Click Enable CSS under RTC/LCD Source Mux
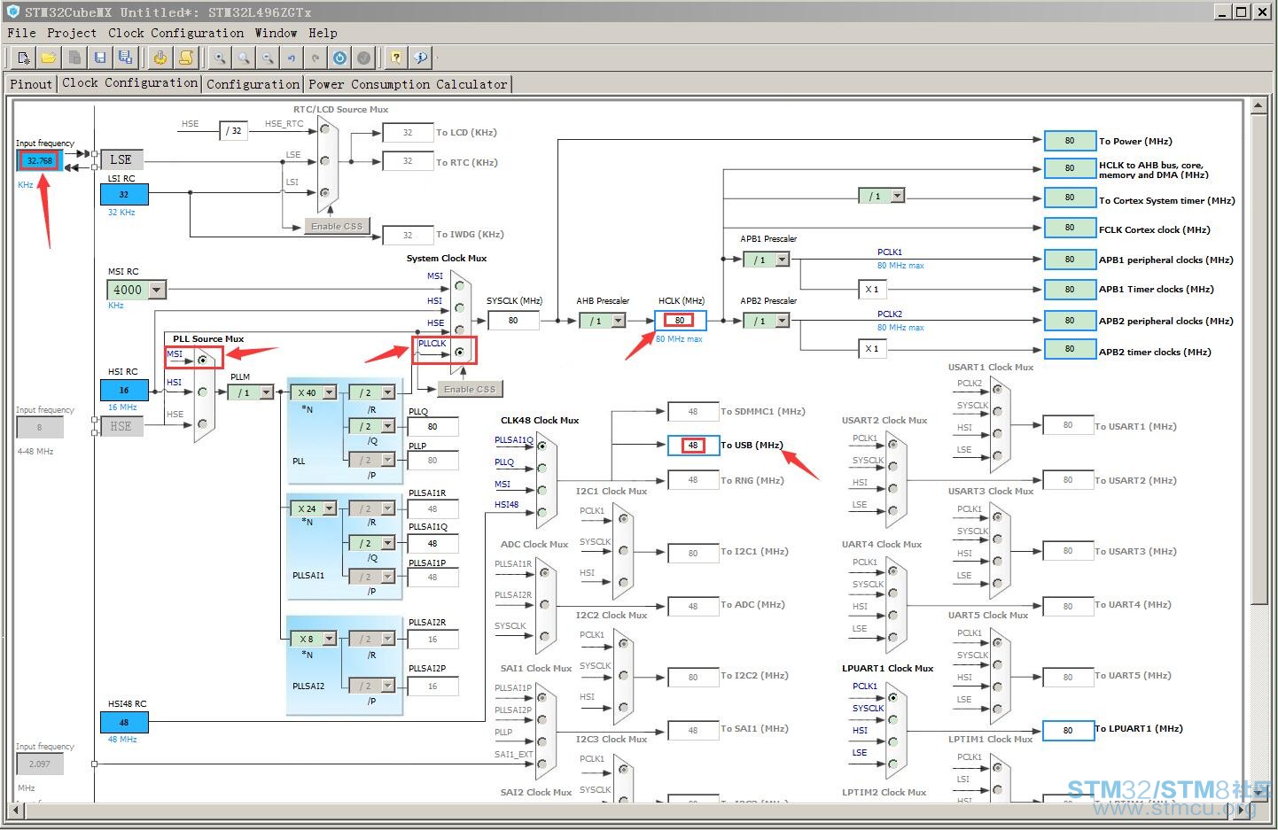This screenshot has height=830, width=1278. click(337, 226)
